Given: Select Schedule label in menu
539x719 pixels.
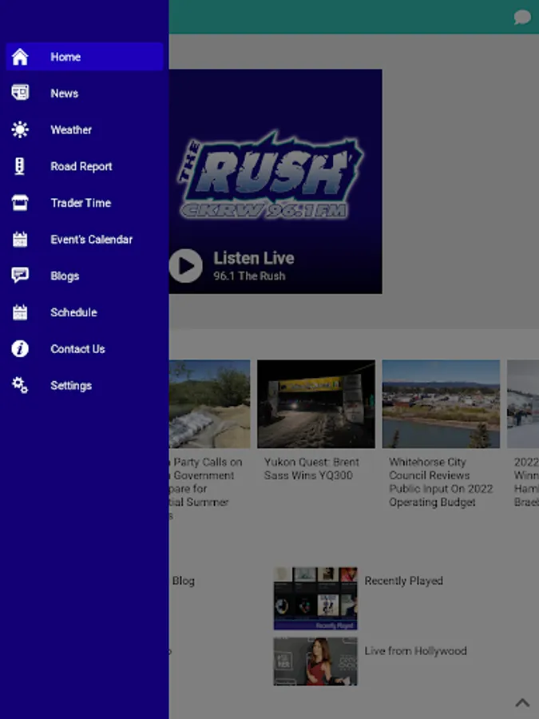Looking at the screenshot, I should [73, 312].
